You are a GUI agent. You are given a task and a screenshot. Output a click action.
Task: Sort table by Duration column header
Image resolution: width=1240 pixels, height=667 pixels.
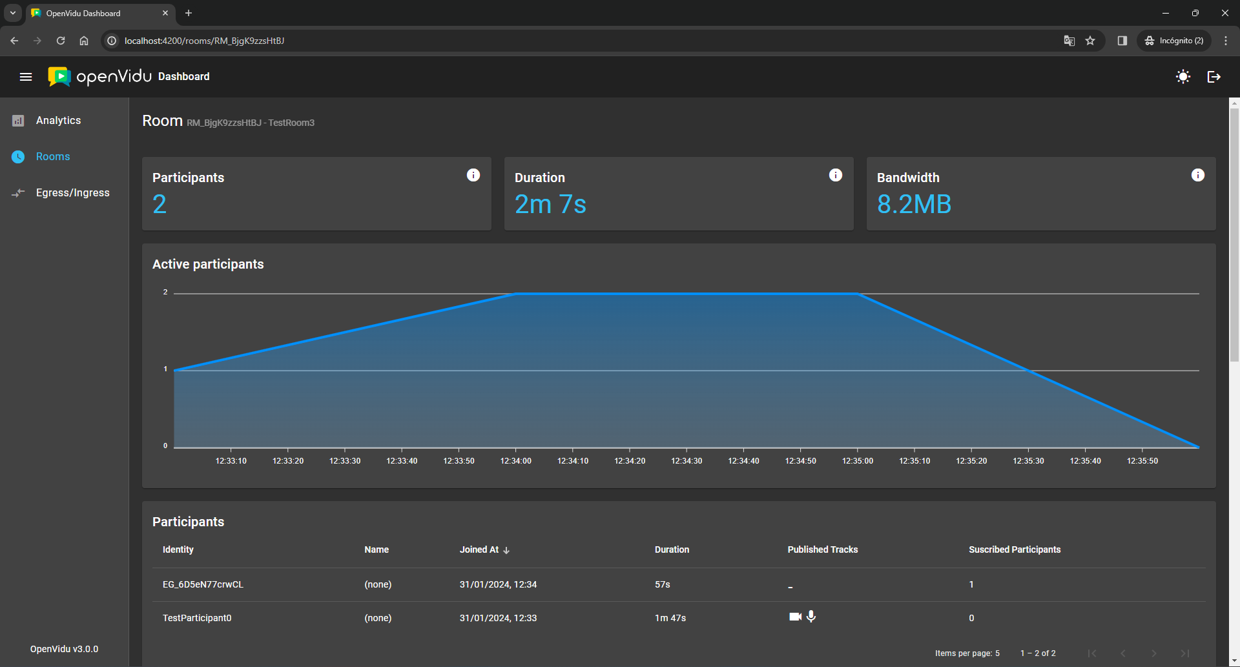(672, 549)
